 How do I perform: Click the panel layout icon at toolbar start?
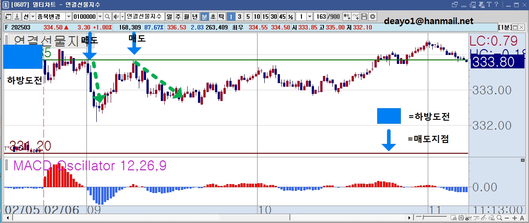pyautogui.click(x=8, y=17)
